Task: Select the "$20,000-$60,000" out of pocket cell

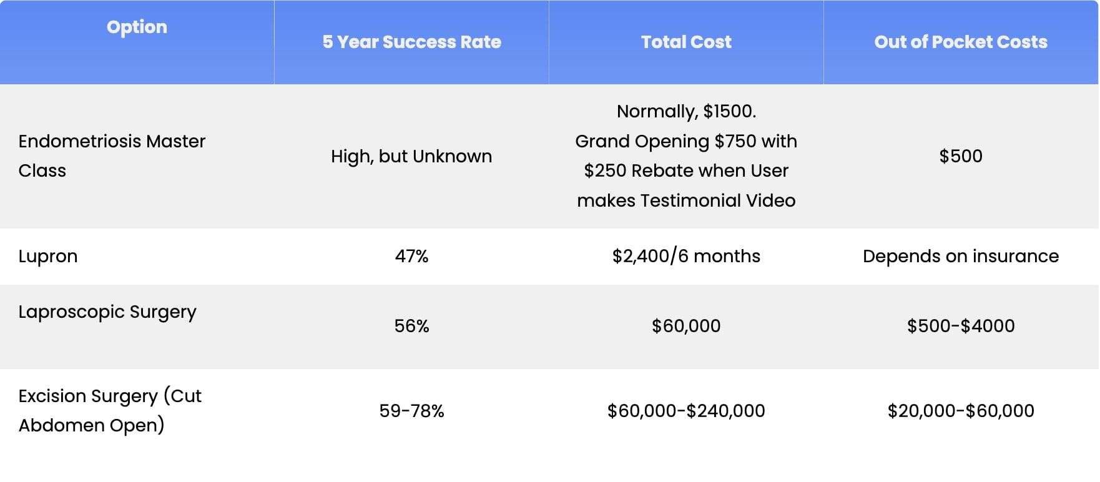Action: coord(961,411)
